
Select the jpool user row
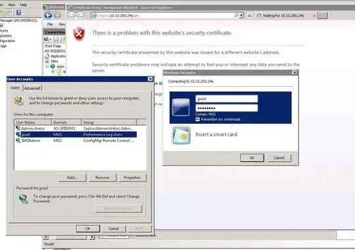[76, 134]
